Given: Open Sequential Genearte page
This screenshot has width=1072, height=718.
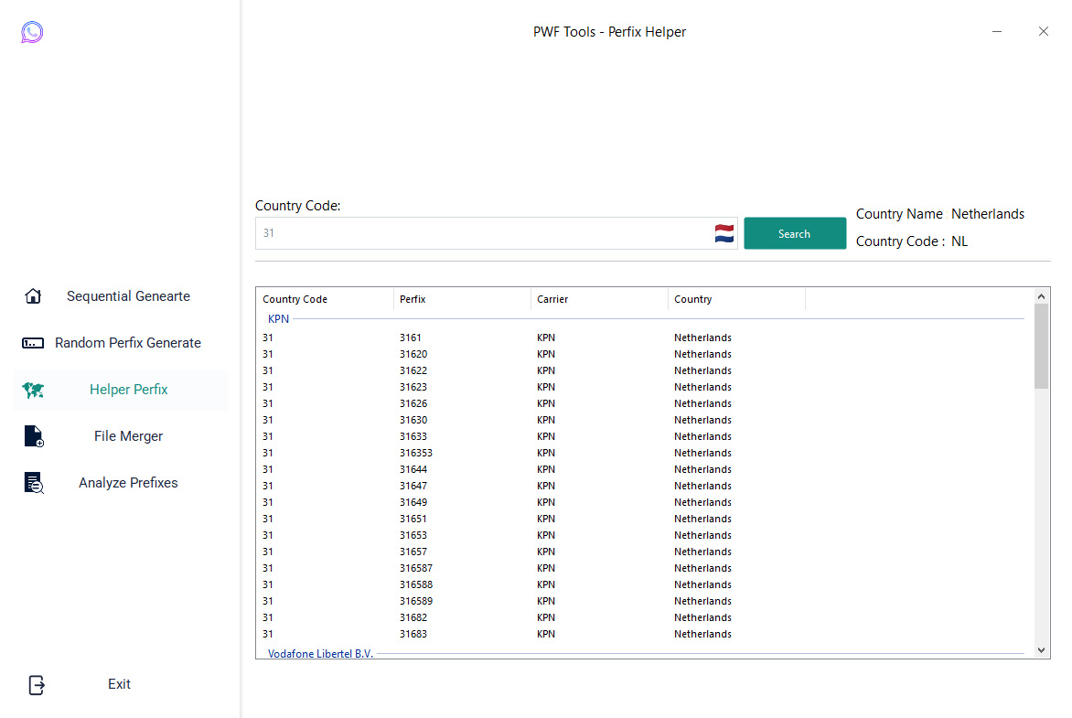Looking at the screenshot, I should pyautogui.click(x=128, y=296).
